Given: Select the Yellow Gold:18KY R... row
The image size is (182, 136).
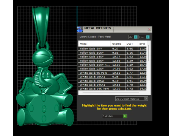Looking at the screenshot, I should (x=112, y=65).
